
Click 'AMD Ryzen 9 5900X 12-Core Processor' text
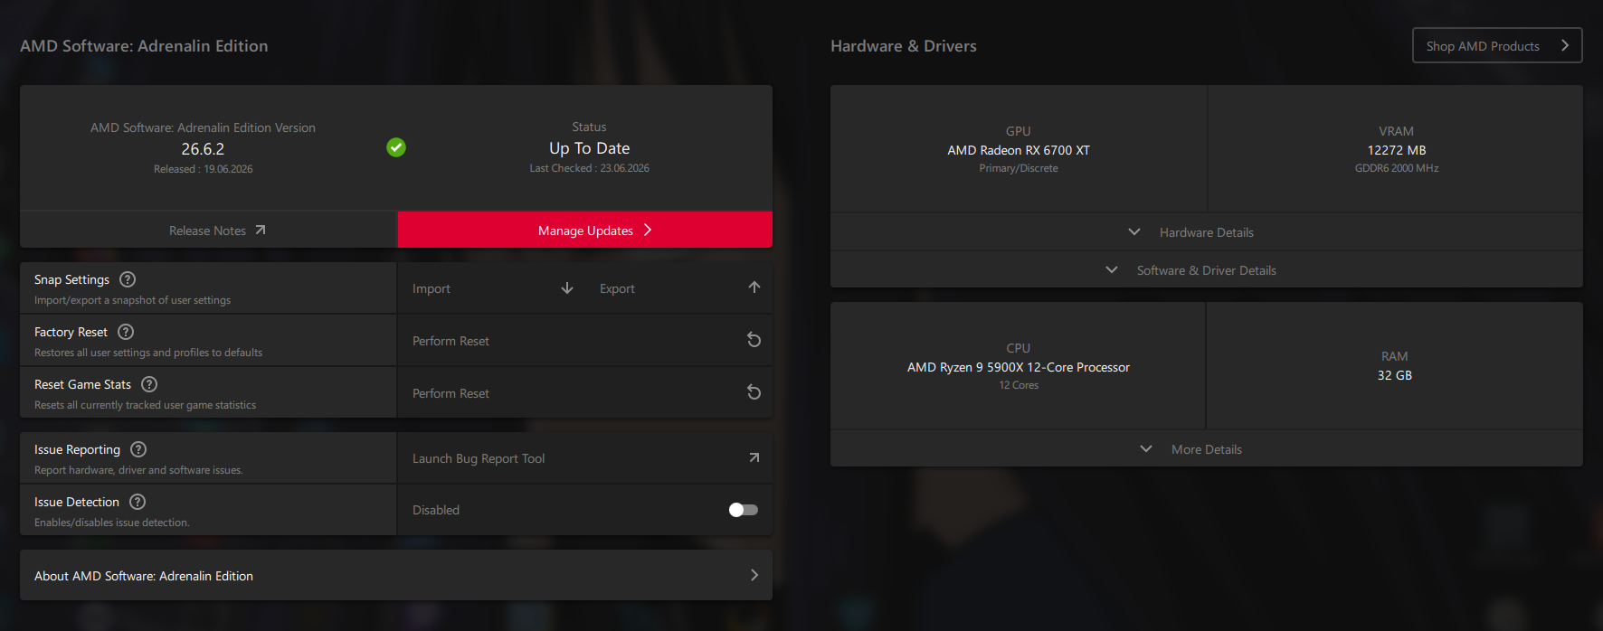click(x=1019, y=367)
